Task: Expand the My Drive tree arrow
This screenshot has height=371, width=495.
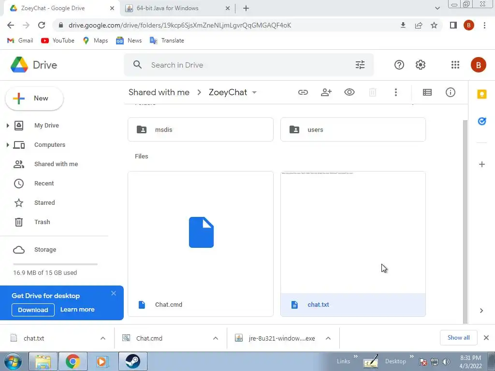Action: click(8, 126)
